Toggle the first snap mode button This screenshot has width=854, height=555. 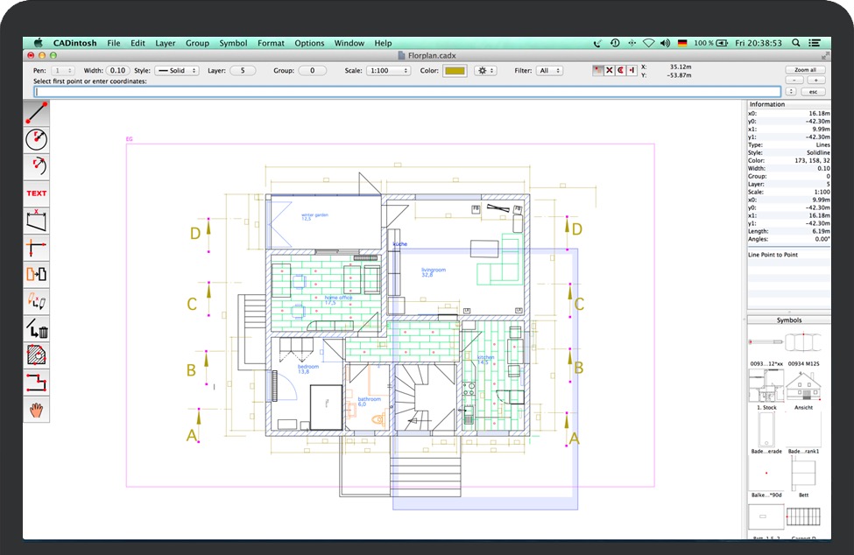(598, 70)
